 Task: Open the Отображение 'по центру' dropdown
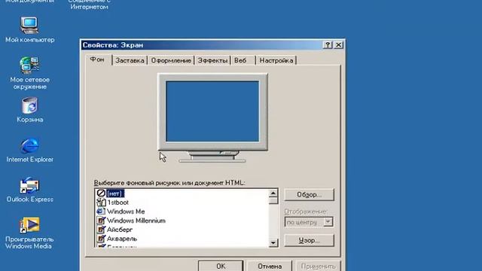coord(309,222)
